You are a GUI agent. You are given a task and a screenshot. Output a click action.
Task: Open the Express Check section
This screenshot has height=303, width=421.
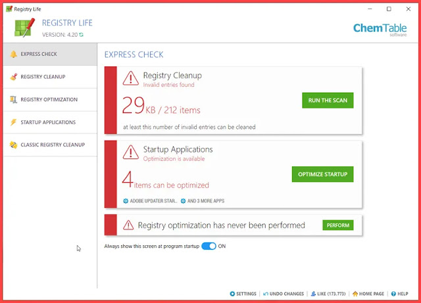[x=50, y=54]
